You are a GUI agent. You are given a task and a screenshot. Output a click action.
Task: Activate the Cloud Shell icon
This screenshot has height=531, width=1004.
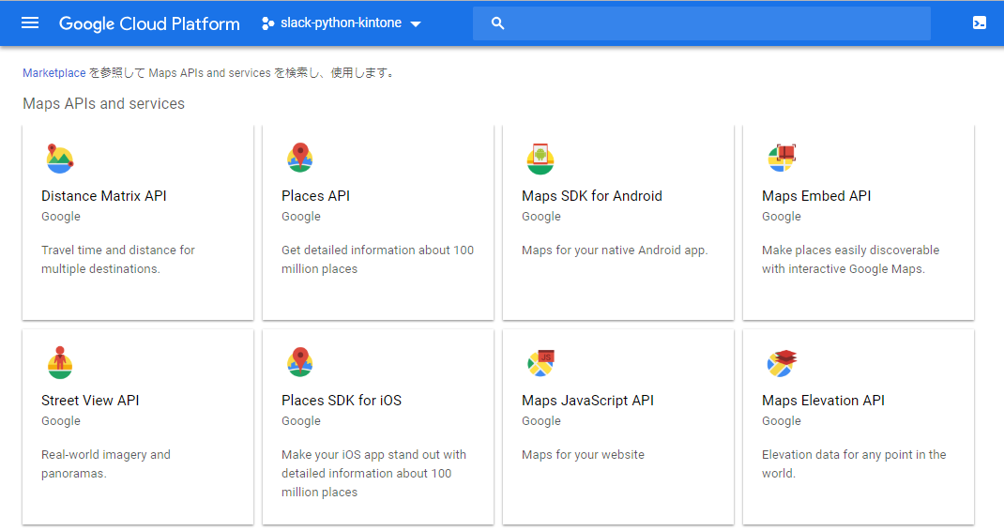[979, 23]
